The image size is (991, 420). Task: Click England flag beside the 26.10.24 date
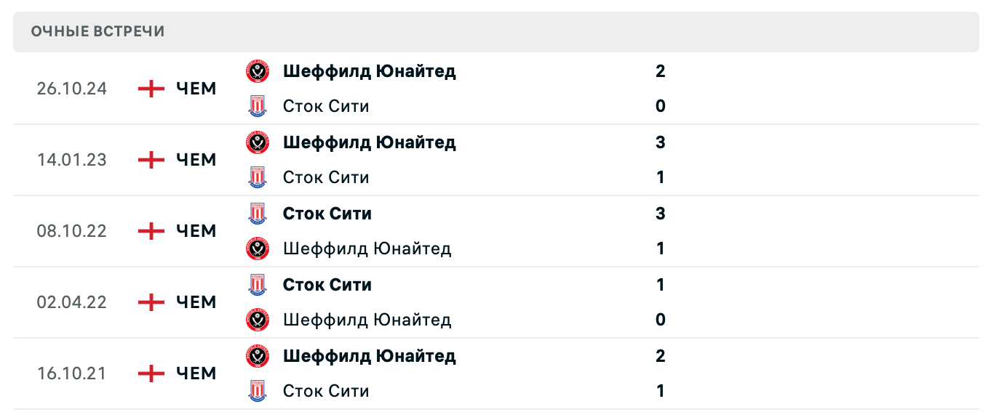151,89
